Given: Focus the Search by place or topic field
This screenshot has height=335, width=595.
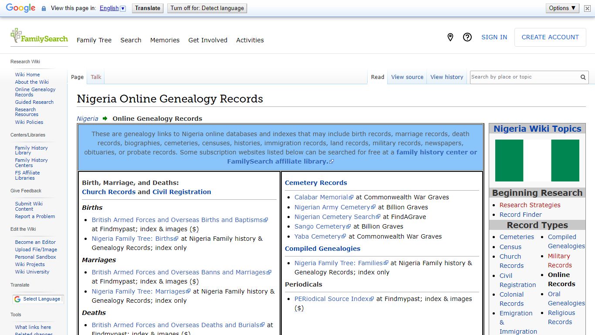Looking at the screenshot, I should point(525,77).
